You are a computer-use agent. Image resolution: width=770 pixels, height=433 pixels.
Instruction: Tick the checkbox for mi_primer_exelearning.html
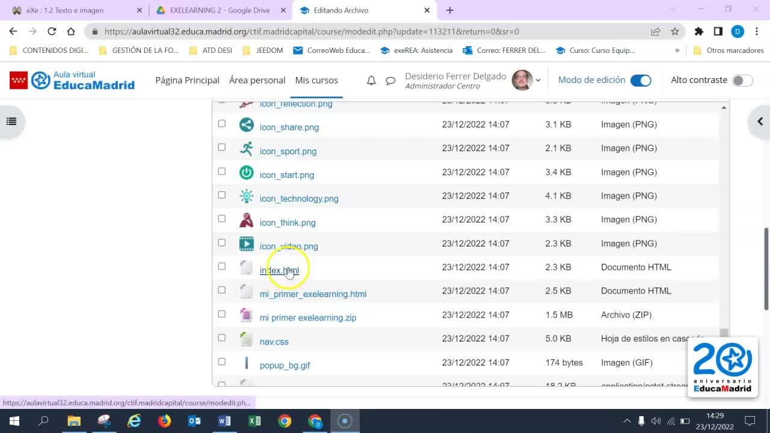(x=222, y=290)
